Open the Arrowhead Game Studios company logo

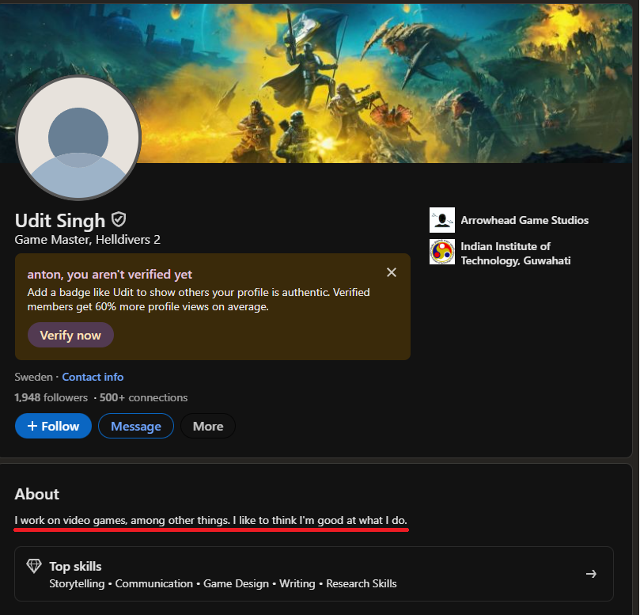442,220
